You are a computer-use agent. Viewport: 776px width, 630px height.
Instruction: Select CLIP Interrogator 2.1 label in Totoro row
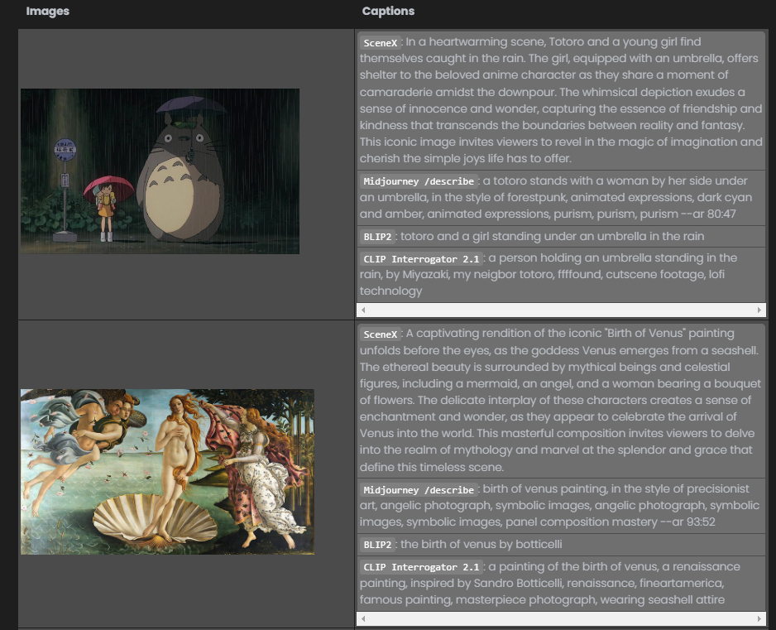click(421, 258)
